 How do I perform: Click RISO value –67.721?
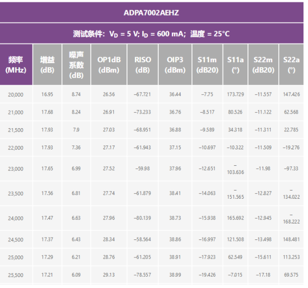coord(143,94)
